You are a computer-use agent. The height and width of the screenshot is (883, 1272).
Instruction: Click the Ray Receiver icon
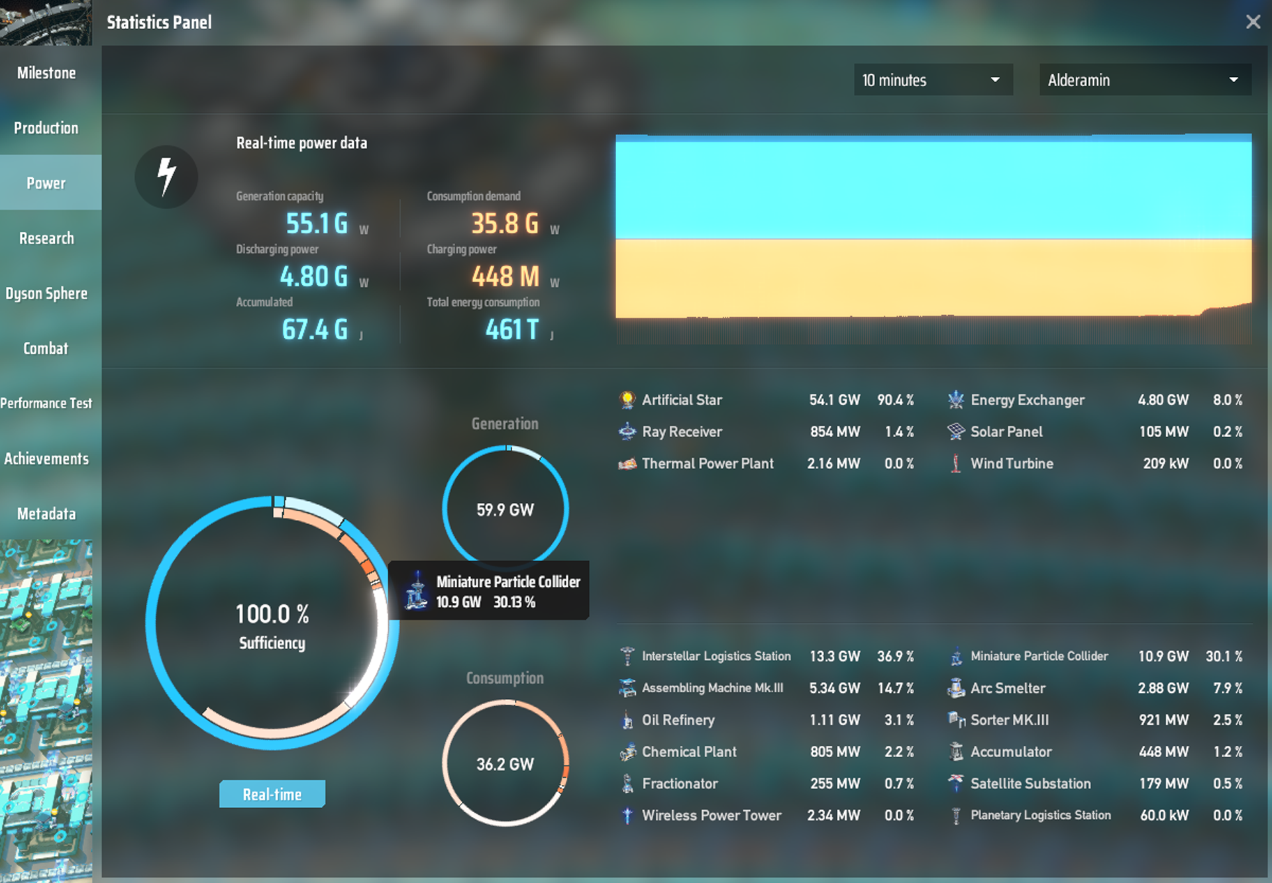coord(627,432)
